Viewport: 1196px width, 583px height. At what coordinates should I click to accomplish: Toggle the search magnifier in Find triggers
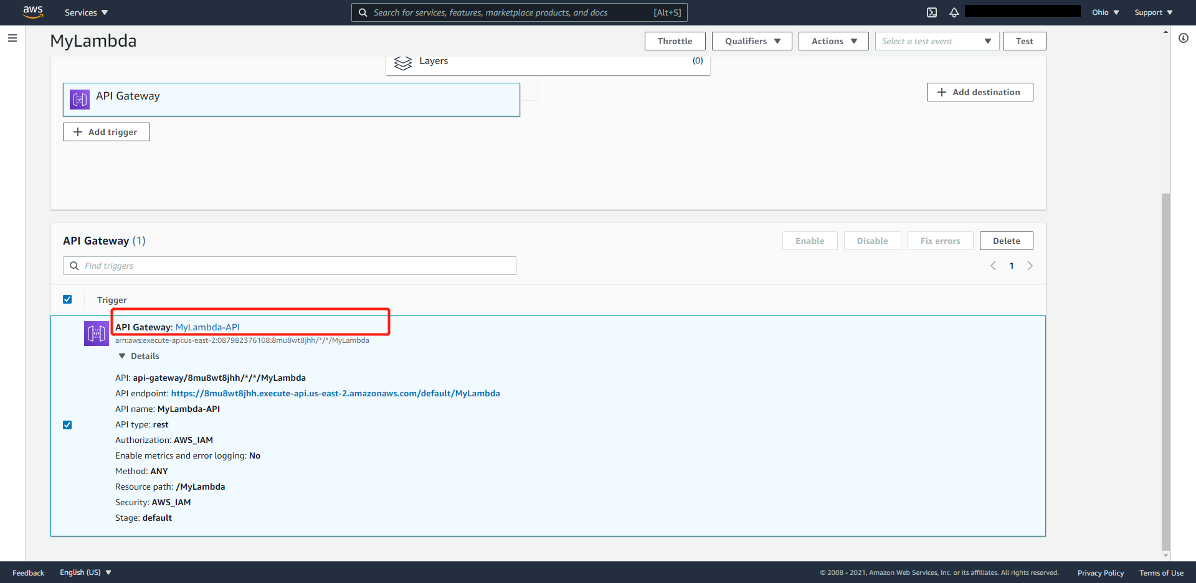coord(74,265)
